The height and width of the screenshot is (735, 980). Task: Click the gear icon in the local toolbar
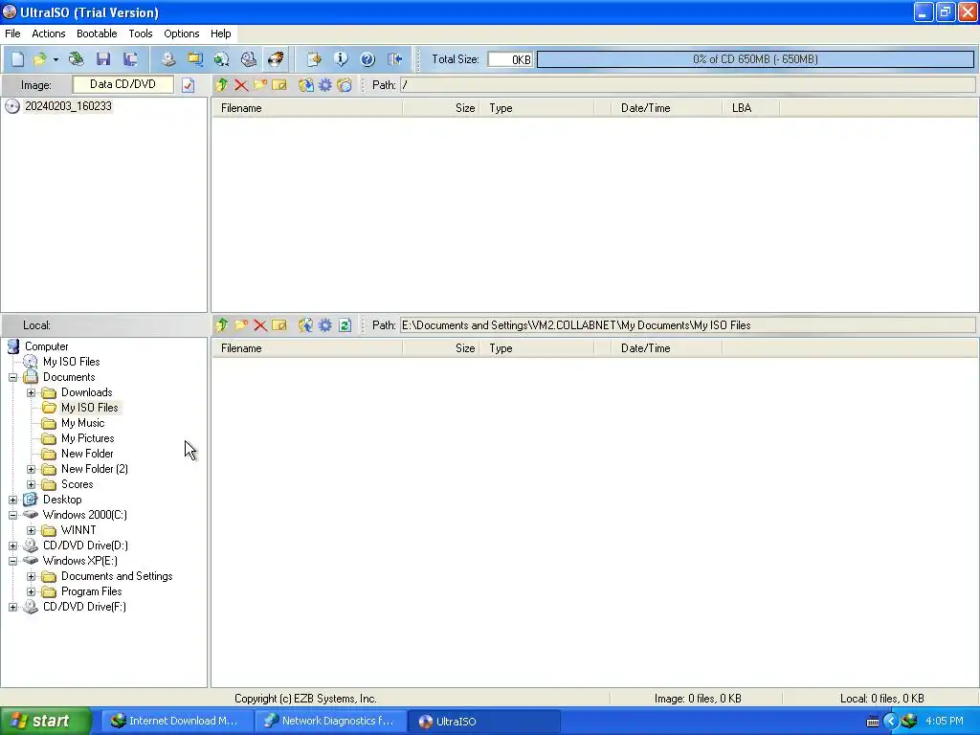click(x=325, y=325)
